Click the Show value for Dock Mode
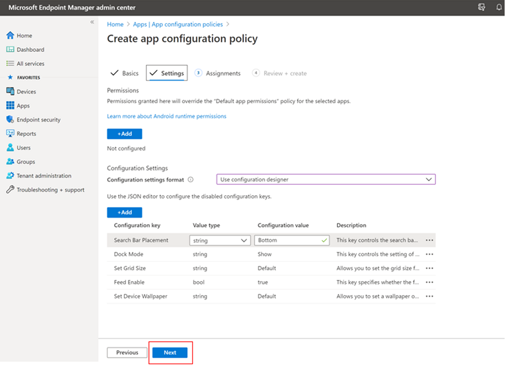This screenshot has height=366, width=506. tap(264, 254)
